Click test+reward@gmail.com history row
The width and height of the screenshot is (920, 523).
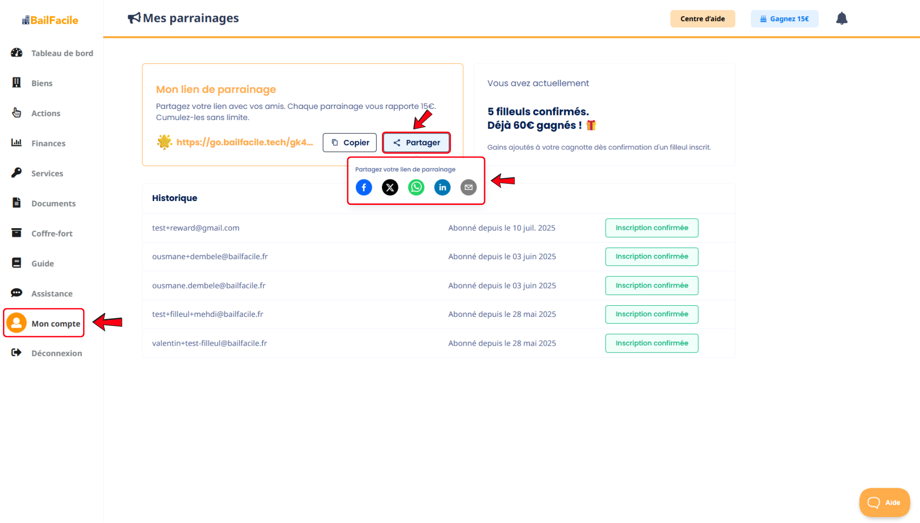tap(196, 228)
